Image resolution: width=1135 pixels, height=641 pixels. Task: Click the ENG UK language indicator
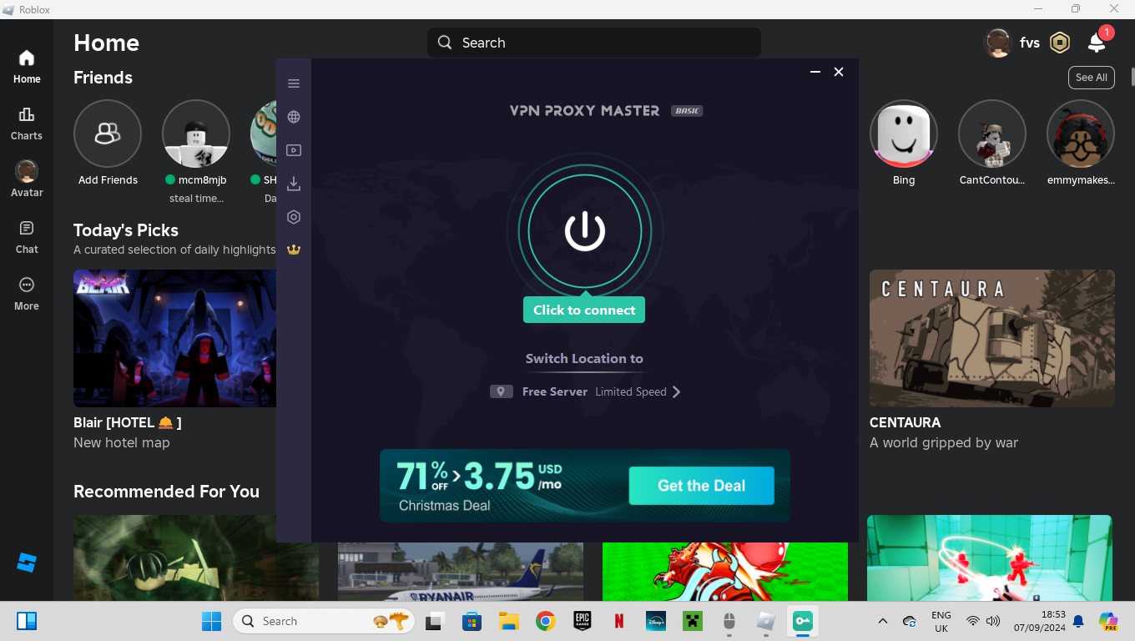pyautogui.click(x=941, y=622)
